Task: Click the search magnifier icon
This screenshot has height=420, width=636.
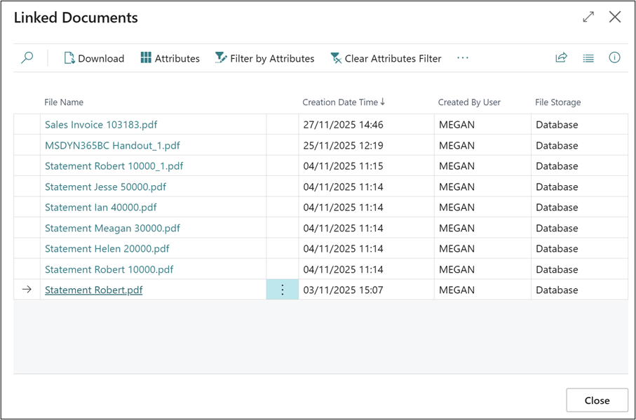Action: [27, 58]
